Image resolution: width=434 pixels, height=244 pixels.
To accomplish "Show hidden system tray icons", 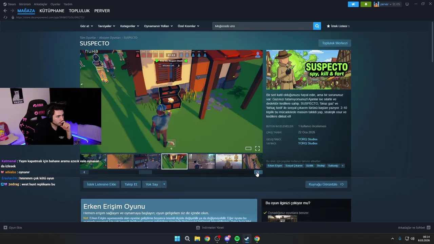I will 393,239.
